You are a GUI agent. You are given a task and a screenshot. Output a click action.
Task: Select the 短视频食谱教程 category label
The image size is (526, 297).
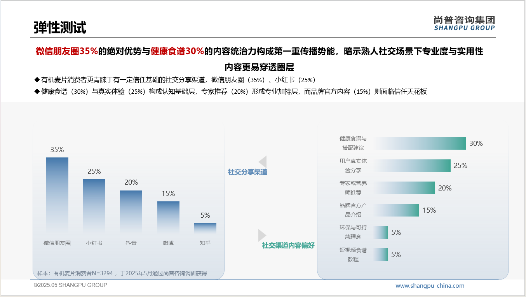coord(353,255)
